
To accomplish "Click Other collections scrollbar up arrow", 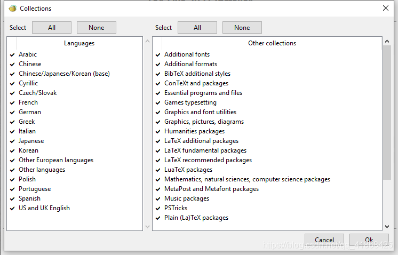I will click(387, 41).
